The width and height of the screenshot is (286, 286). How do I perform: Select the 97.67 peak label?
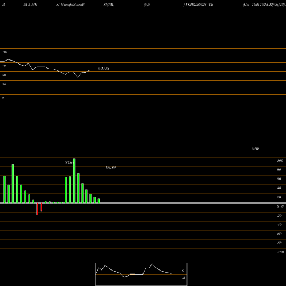pyautogui.click(x=70, y=162)
